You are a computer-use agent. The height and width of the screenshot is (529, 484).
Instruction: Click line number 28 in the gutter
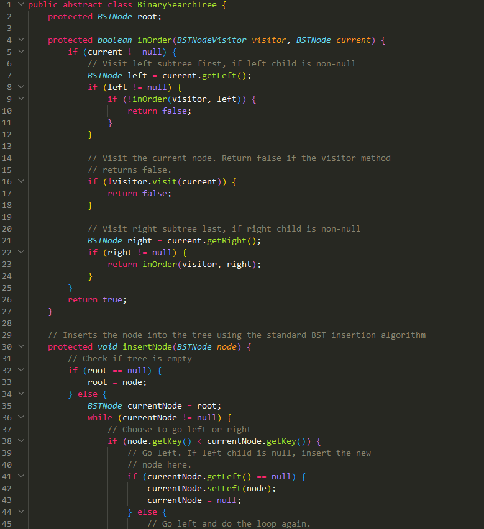(7, 323)
